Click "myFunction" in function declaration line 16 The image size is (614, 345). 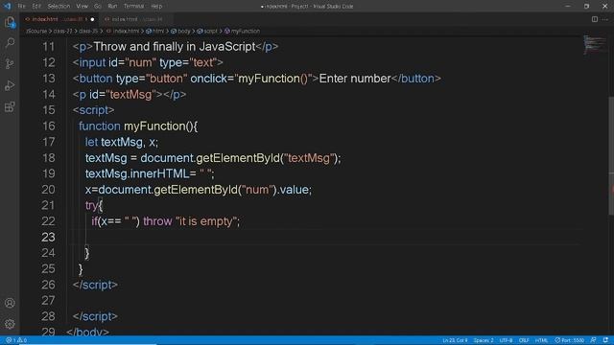tap(154, 126)
